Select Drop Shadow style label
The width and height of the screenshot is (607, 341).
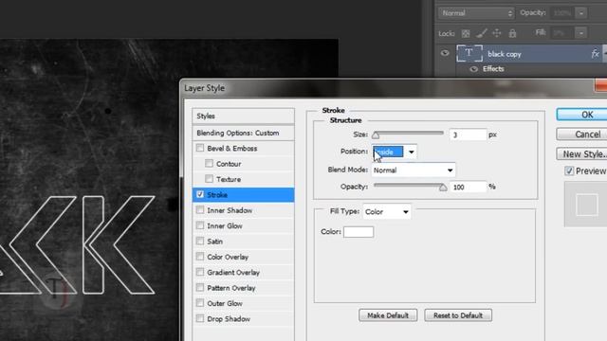229,319
